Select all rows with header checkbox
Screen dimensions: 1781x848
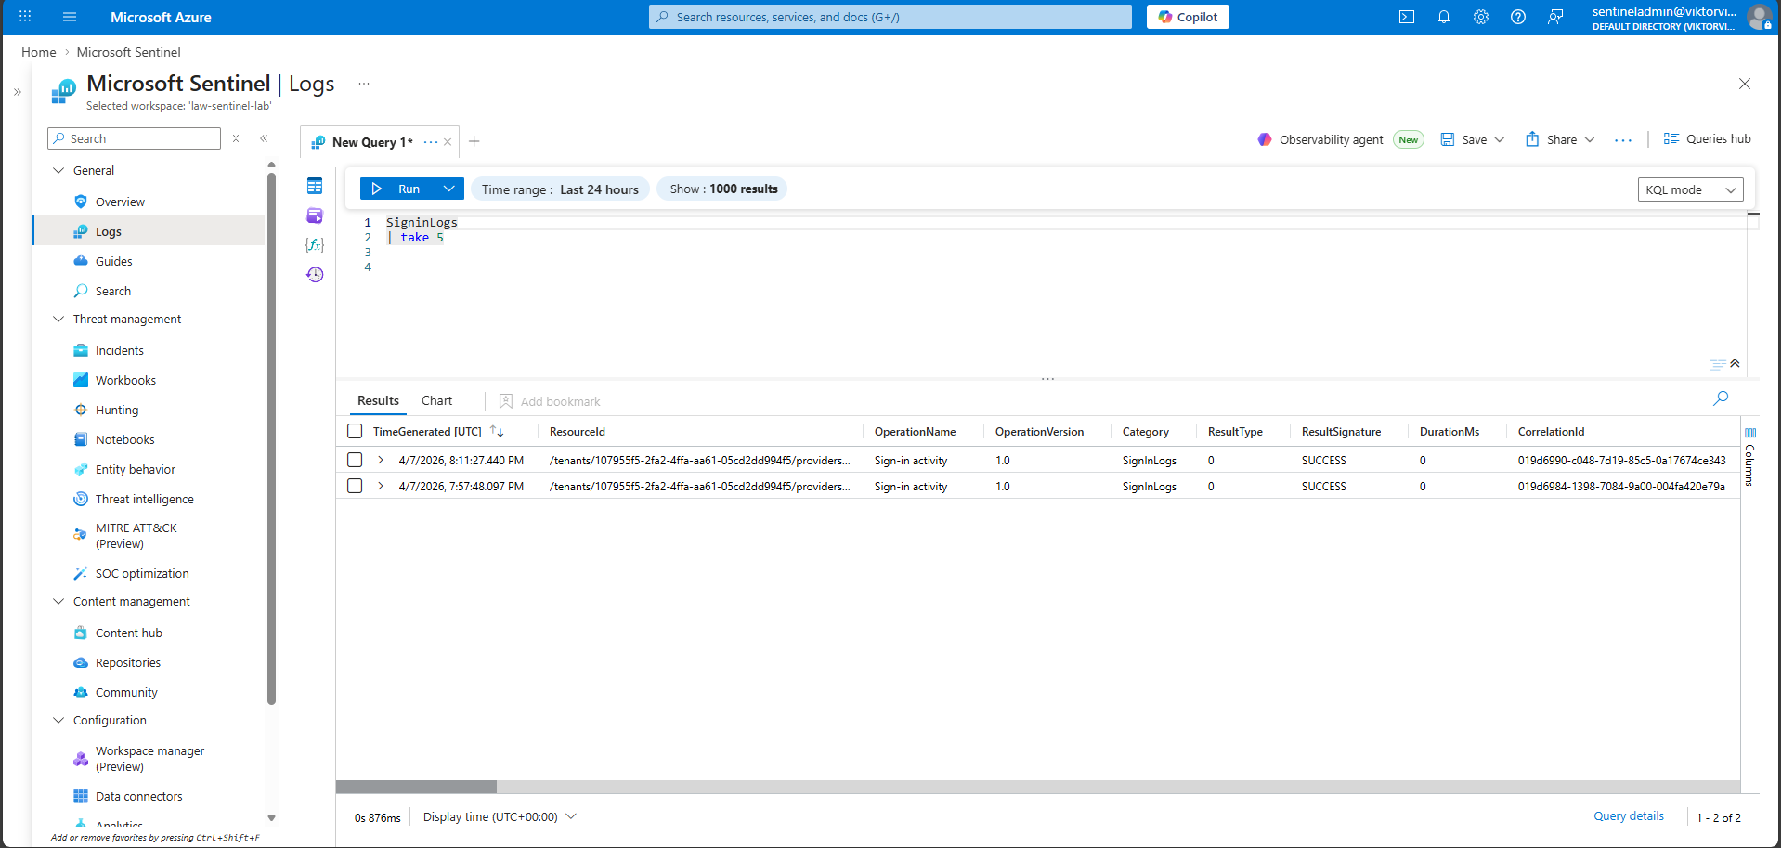coord(355,431)
